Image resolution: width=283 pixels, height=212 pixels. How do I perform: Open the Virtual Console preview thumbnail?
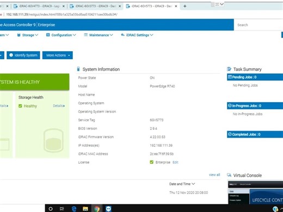(255, 192)
